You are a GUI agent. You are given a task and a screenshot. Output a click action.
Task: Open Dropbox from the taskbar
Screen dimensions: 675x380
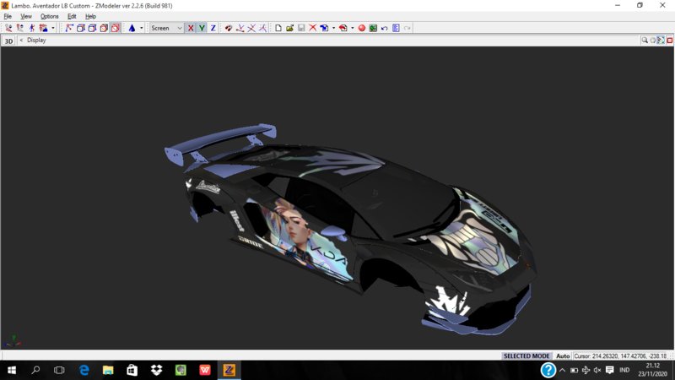click(x=156, y=370)
